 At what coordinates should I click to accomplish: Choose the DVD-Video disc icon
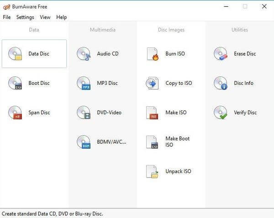pos(84,113)
